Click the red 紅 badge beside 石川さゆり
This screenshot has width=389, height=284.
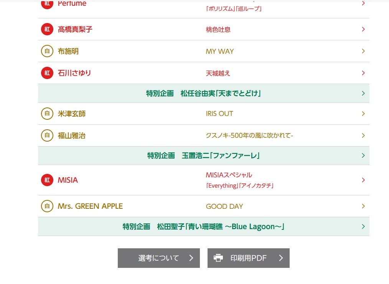pos(47,73)
